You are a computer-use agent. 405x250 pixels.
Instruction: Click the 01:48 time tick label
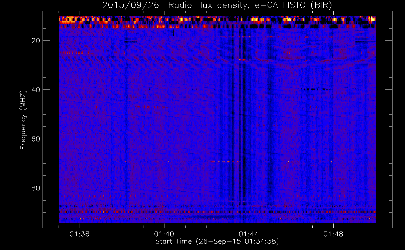click(x=333, y=234)
